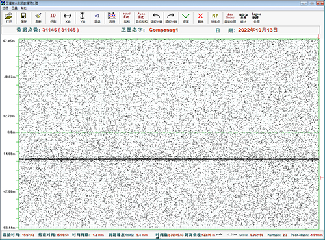Run the manual Fit tool
Screen dimensions: 325x240
[x=127, y=18]
